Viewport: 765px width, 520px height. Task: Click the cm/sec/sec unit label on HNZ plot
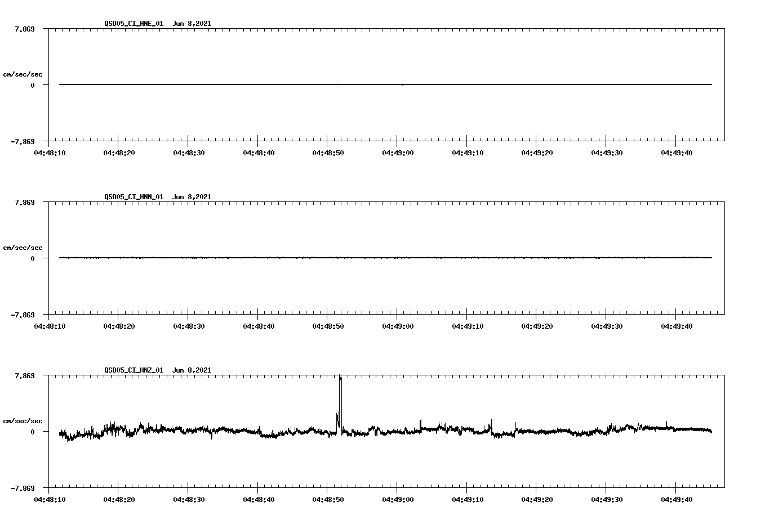tap(23, 421)
